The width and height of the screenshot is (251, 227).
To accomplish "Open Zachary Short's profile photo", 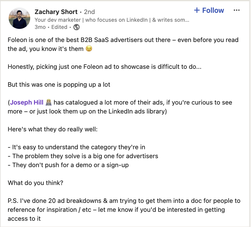I will 19,18.
